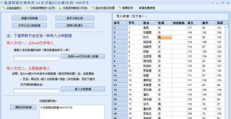The width and height of the screenshot is (231, 119).
Task: Select 数学 score 72 for 李琦玉
Action: [209, 114]
